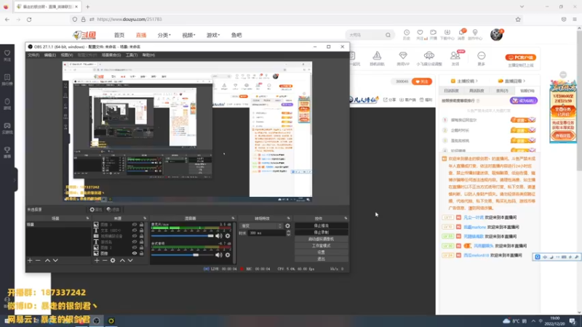Move scene up in 场景 panel

pos(47,261)
